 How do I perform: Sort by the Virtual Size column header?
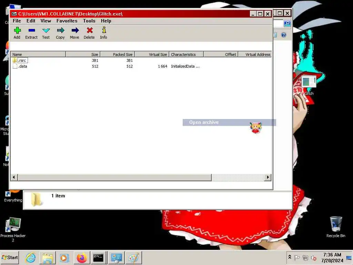click(152, 54)
